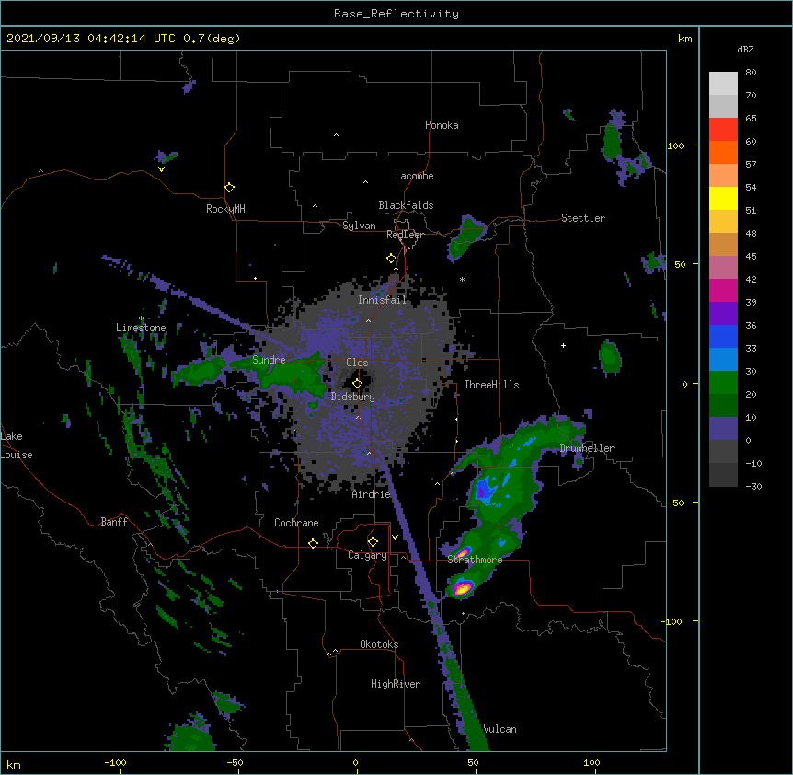
Task: Click the intense storm core southwest of Strathmore
Action: click(461, 588)
